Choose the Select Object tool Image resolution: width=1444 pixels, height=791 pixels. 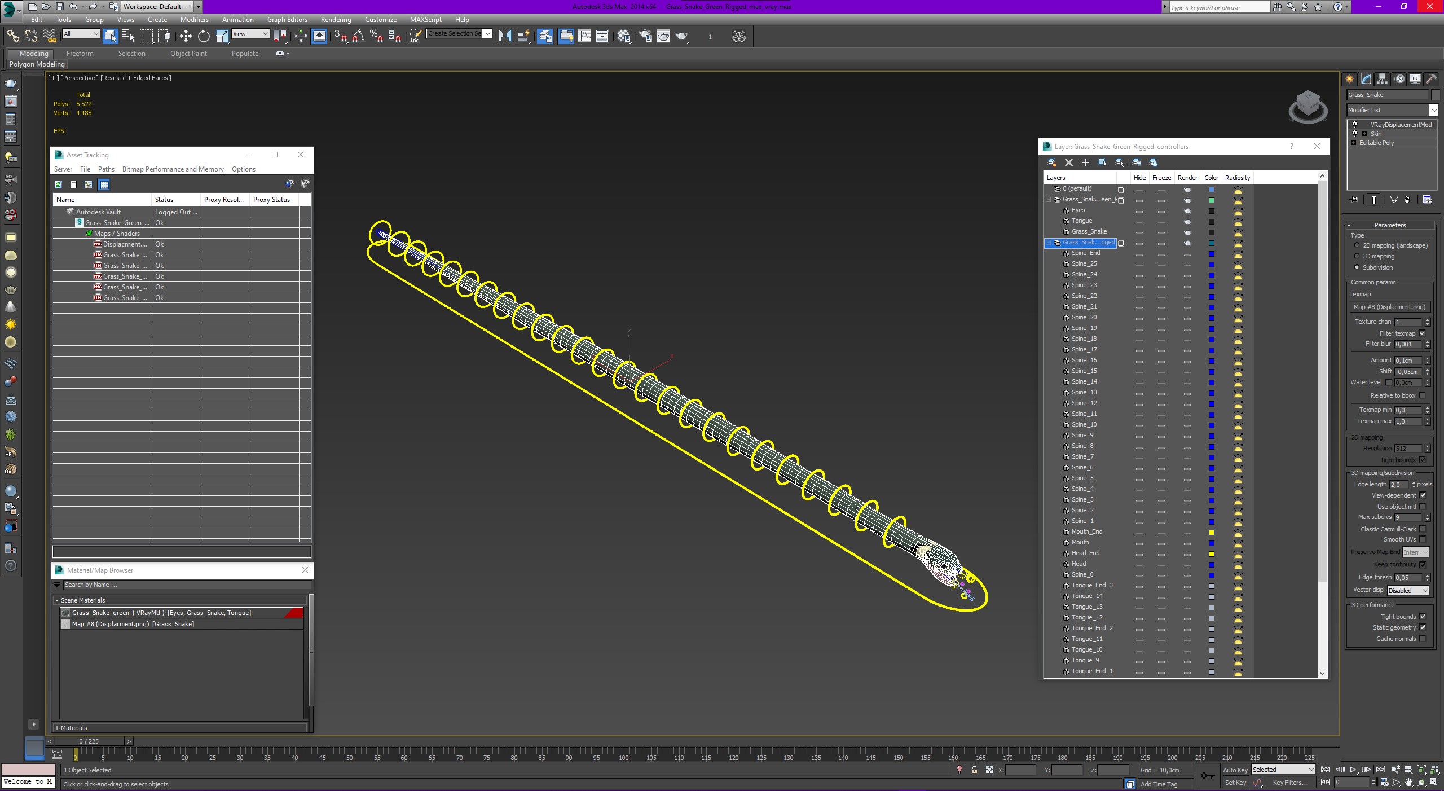[x=111, y=36]
